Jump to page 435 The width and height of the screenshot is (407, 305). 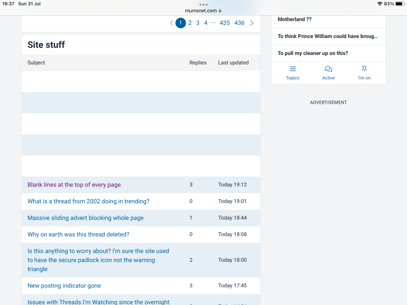[224, 23]
